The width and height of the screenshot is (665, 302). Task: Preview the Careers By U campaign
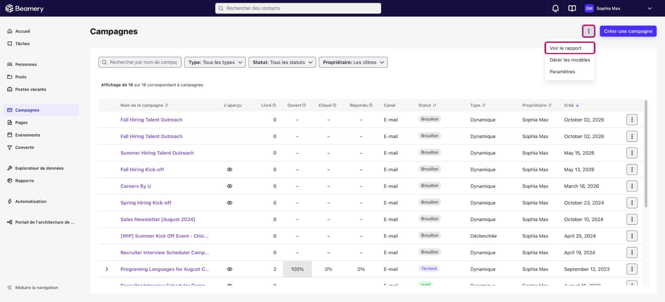coord(229,186)
